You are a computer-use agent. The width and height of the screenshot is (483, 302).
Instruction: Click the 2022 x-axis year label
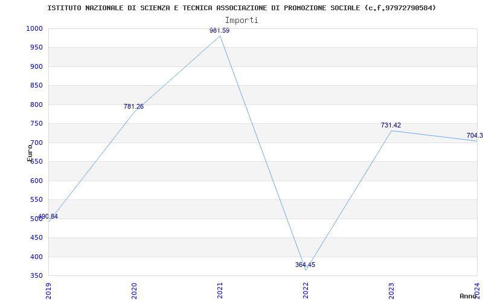(x=305, y=291)
